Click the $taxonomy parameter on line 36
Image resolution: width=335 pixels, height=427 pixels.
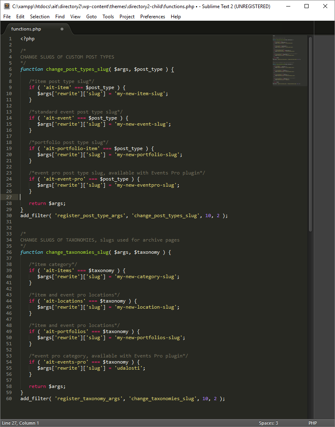pos(147,252)
